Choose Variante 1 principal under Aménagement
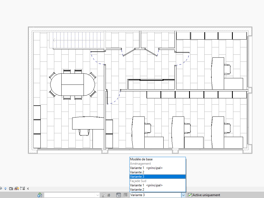This screenshot has height=198, width=264. point(158,168)
